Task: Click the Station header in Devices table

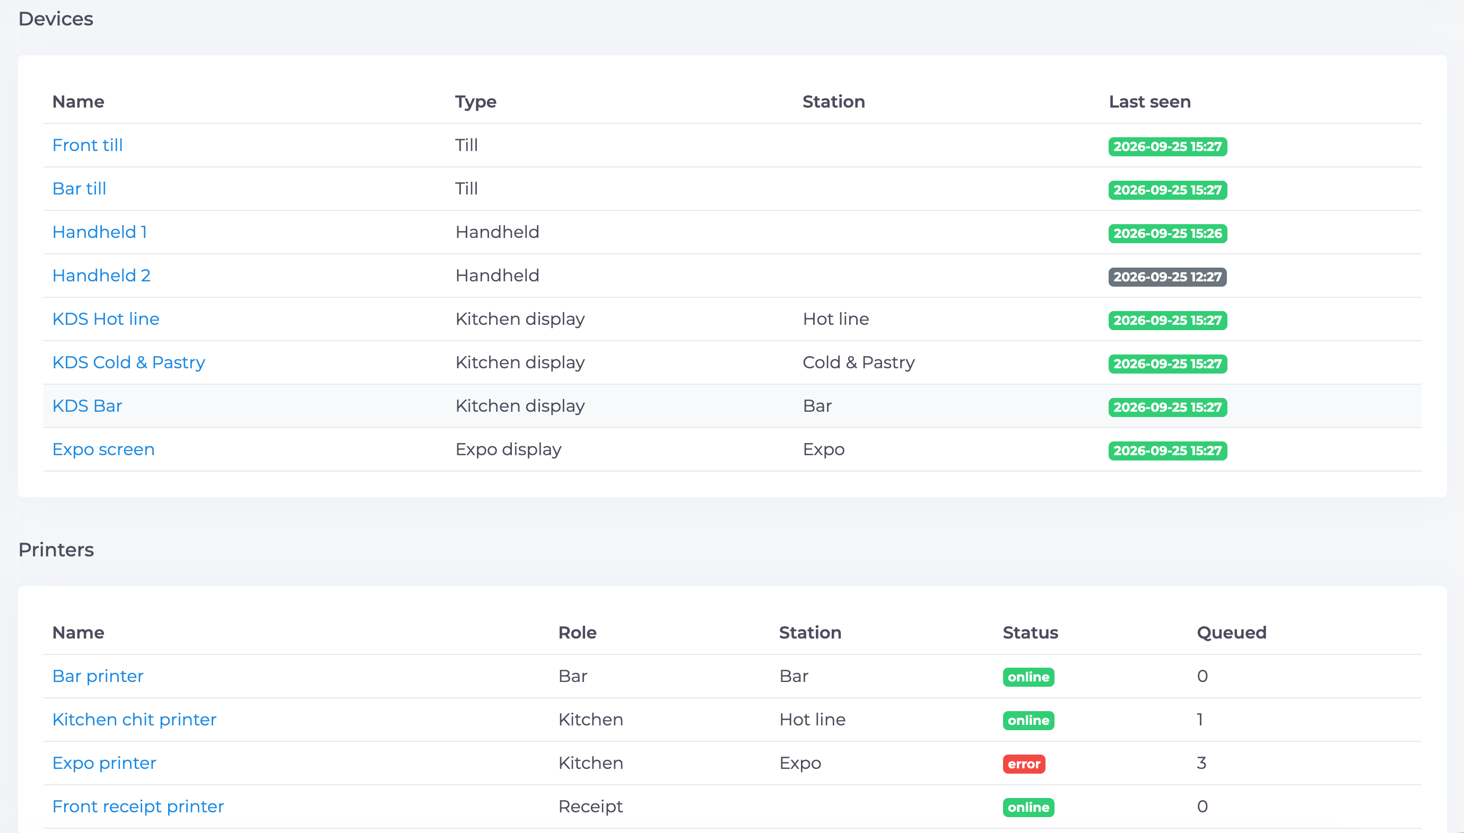Action: 834,102
